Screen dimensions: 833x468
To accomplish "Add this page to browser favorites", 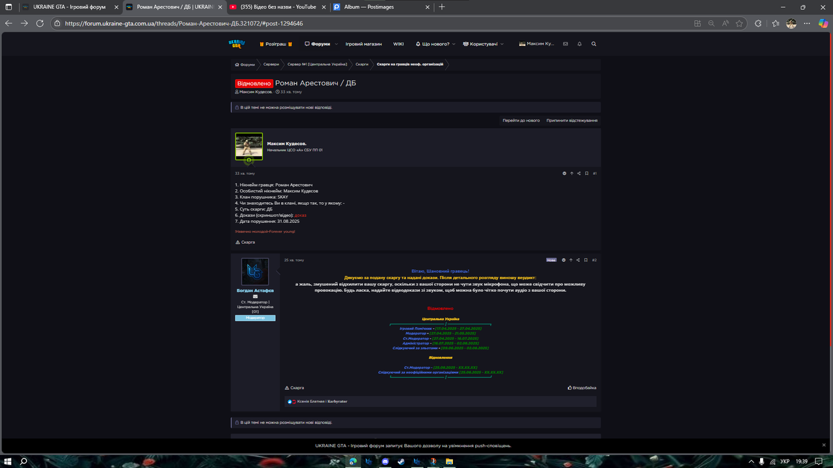I will point(739,23).
